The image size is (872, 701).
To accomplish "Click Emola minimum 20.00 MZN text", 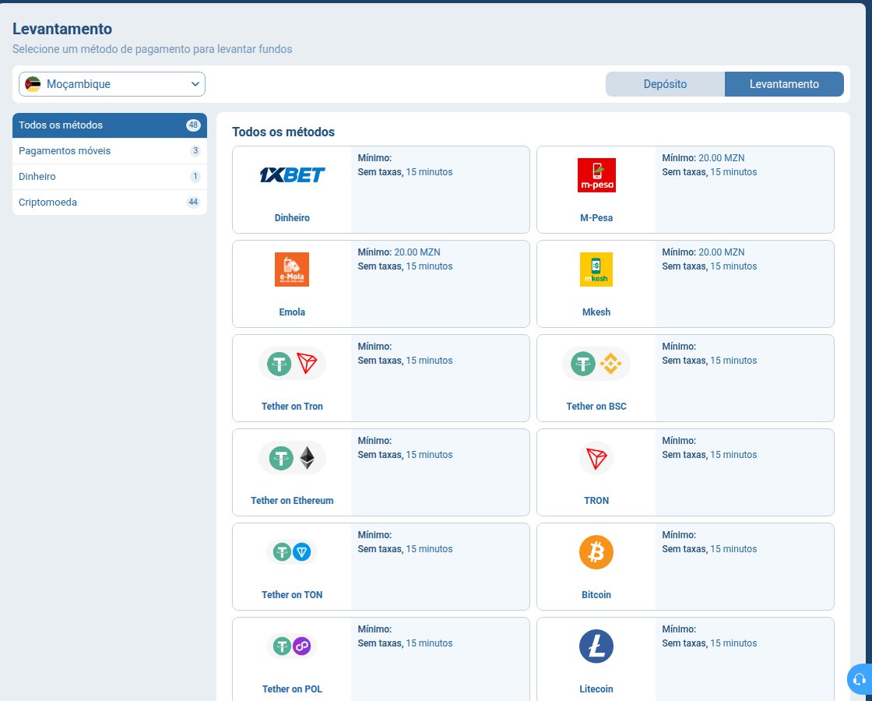I will [x=399, y=252].
